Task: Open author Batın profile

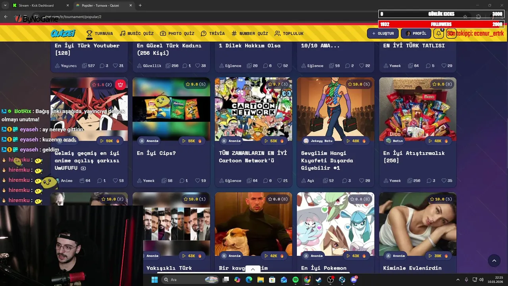Action: (x=394, y=141)
